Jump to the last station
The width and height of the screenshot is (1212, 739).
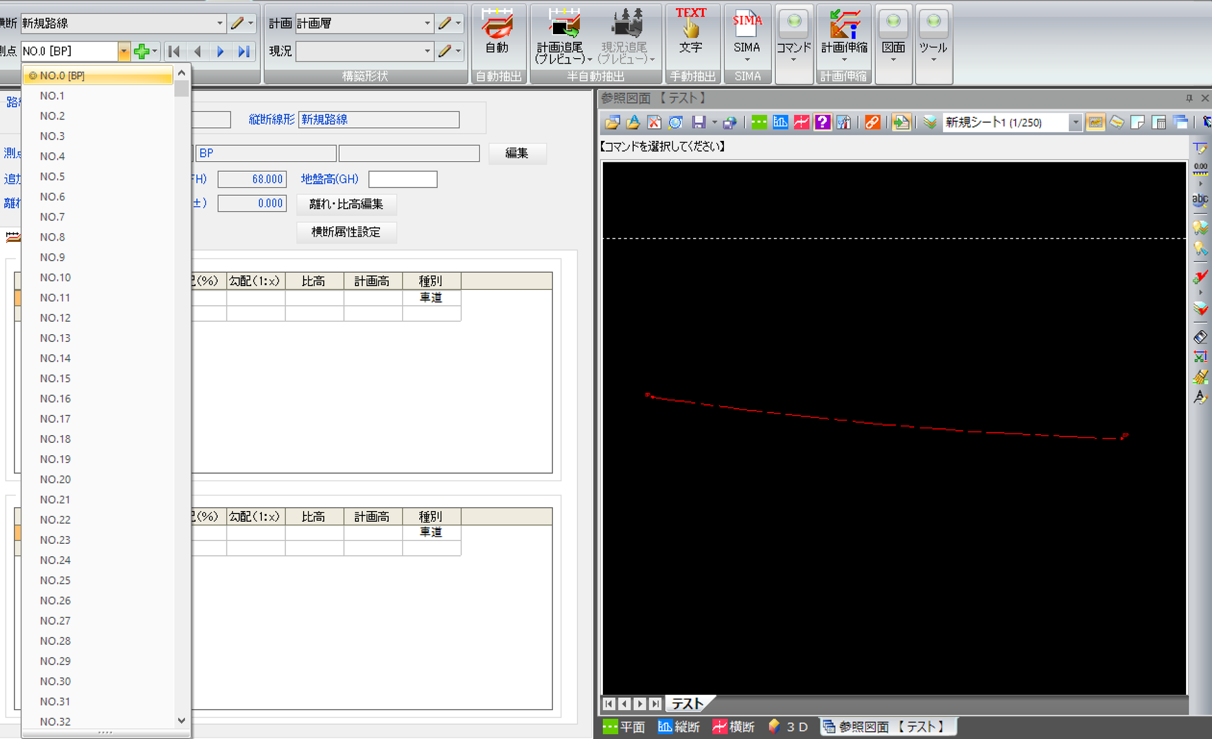click(x=244, y=51)
